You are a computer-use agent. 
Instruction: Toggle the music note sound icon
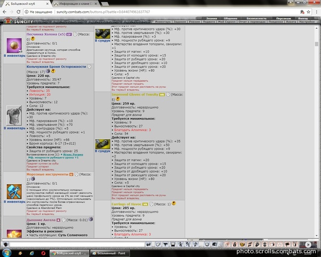coord(195,244)
